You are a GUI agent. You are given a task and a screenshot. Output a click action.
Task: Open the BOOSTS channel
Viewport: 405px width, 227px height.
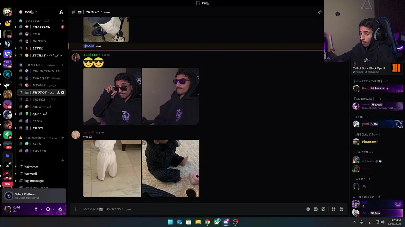(41, 41)
